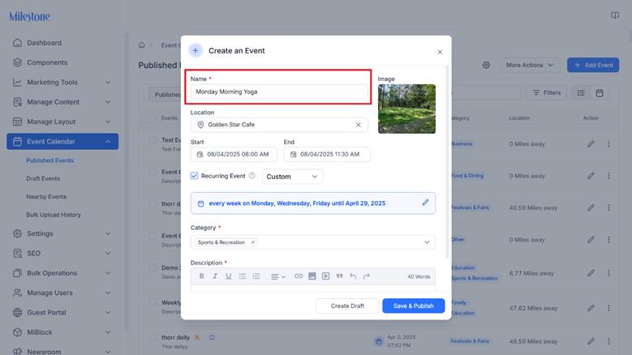
Task: Tick the thorr d event row checkbox
Action: tap(153, 203)
